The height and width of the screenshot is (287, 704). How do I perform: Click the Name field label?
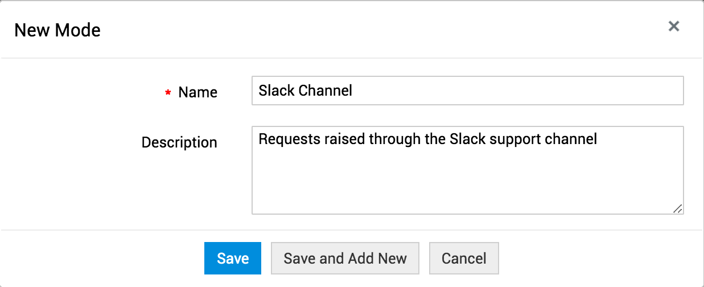click(197, 92)
